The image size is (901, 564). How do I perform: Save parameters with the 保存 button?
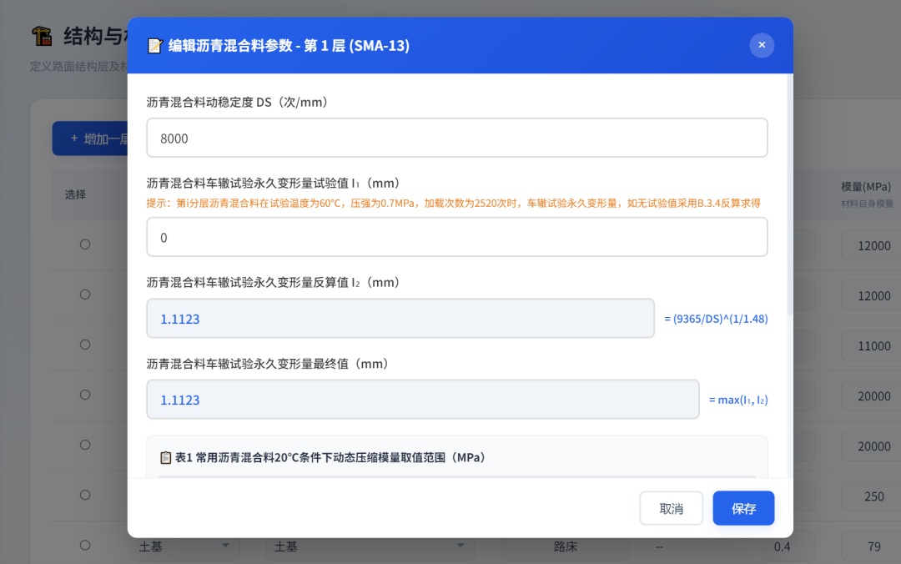pos(743,508)
